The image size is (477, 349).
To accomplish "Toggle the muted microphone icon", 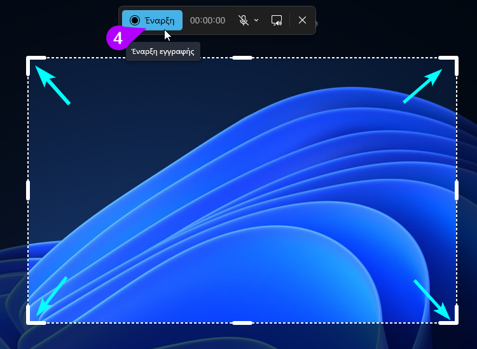I will click(x=244, y=20).
